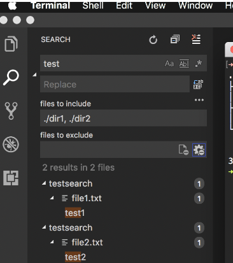The width and height of the screenshot is (233, 263).
Task: Click the file exclude icon in exclude field
Action: [x=183, y=150]
